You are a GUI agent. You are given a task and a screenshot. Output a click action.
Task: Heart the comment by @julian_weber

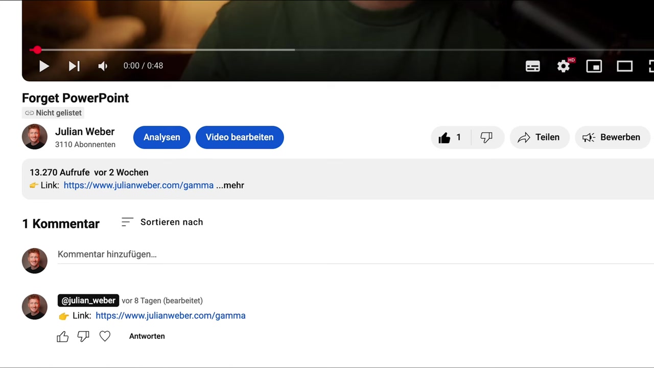click(105, 336)
